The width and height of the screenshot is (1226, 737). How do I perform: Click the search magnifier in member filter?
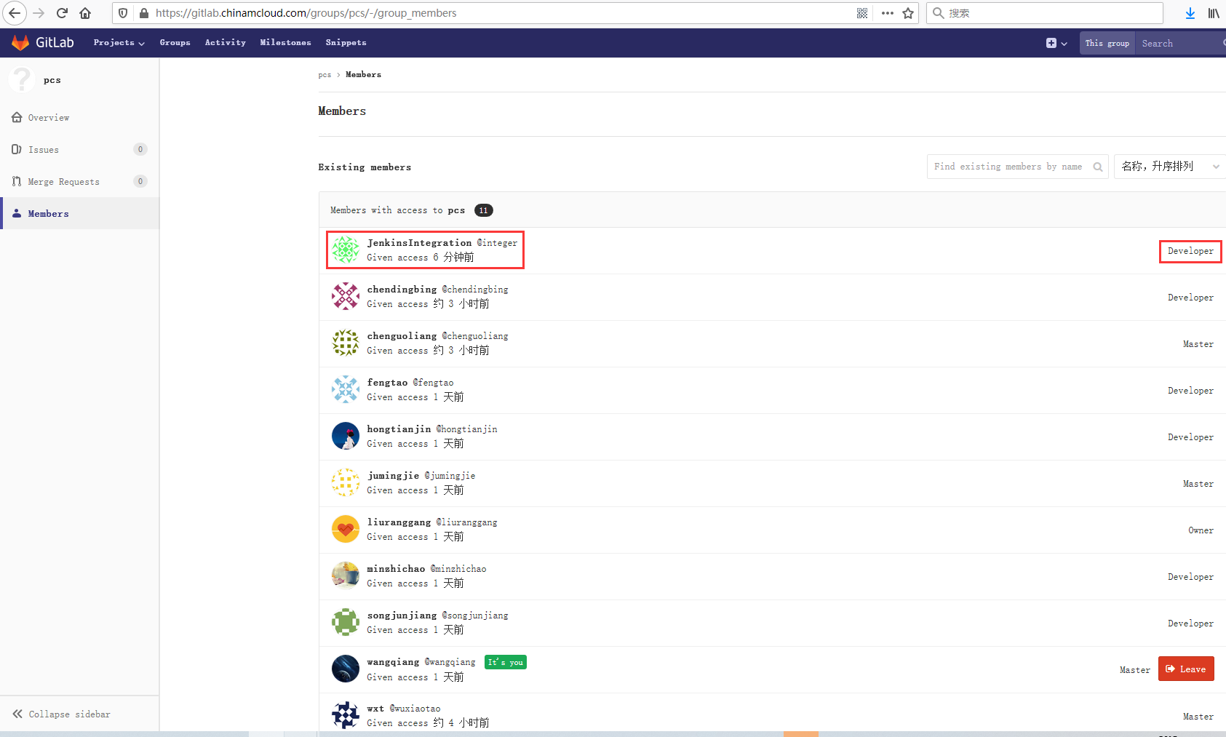pos(1097,167)
